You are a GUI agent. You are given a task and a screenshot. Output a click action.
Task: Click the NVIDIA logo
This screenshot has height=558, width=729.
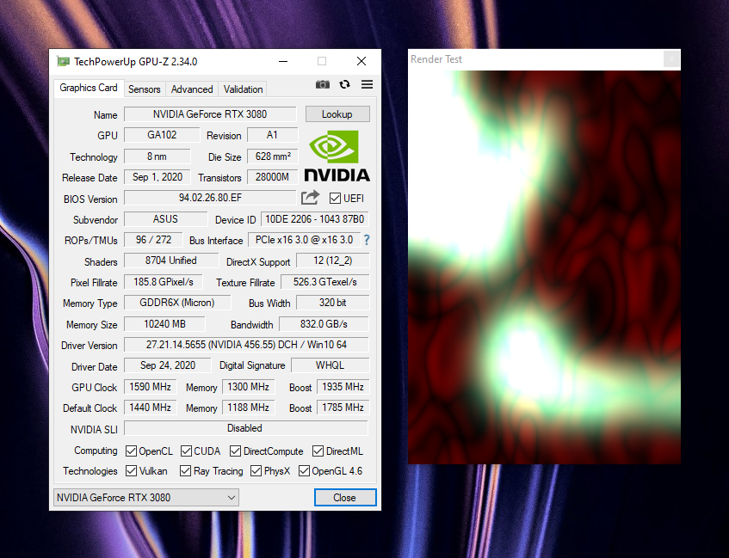coord(337,156)
